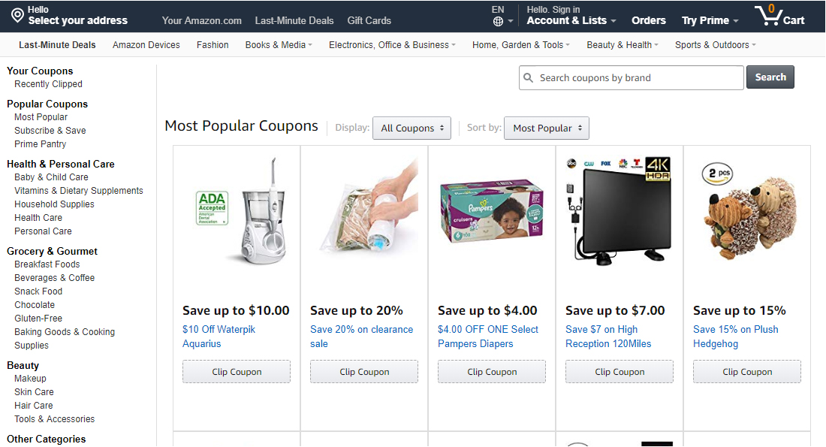
Task: Open the plush hedgehog toy image
Action: (748, 211)
